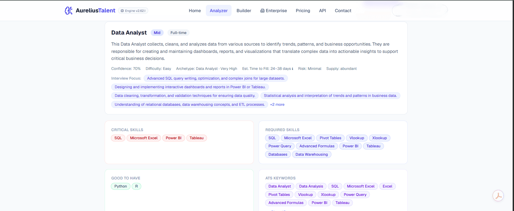Select the Analyzer nav tab
This screenshot has height=211, width=514.
[219, 11]
